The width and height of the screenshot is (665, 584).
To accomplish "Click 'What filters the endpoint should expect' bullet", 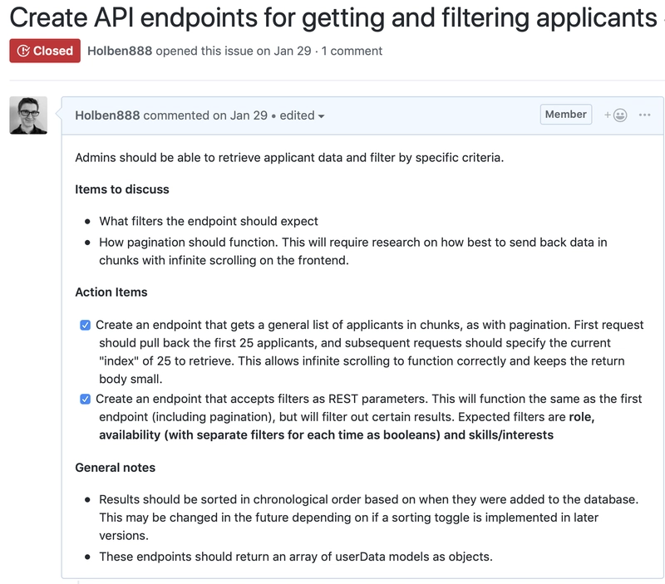I will (209, 221).
